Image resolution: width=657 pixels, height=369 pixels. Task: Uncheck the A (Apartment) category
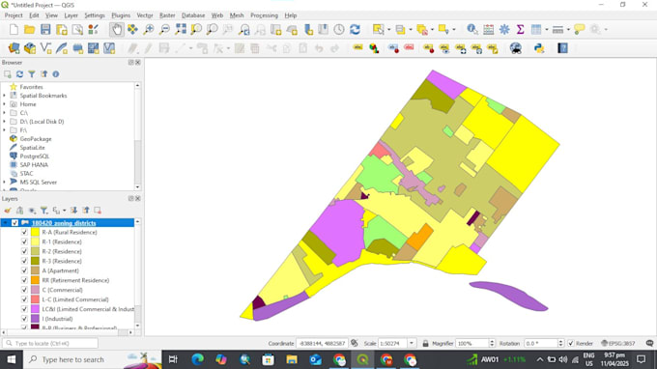tap(24, 270)
